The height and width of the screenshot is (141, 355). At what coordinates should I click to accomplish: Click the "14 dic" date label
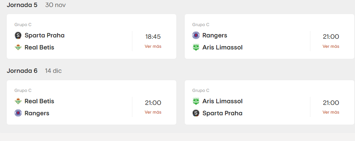[x=53, y=71]
